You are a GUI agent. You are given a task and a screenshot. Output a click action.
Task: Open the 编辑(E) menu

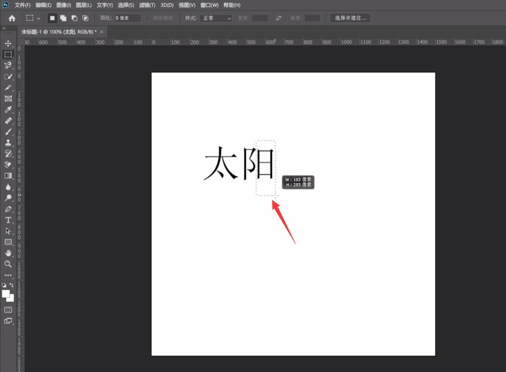43,5
